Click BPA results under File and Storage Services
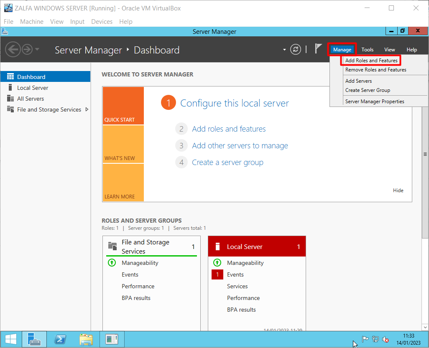 [136, 298]
